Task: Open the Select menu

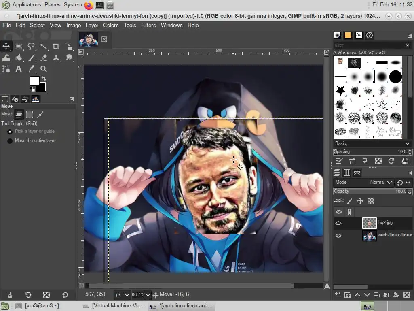Action: [x=37, y=26]
